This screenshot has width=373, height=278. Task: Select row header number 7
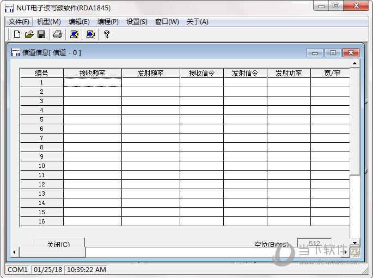[x=41, y=138]
